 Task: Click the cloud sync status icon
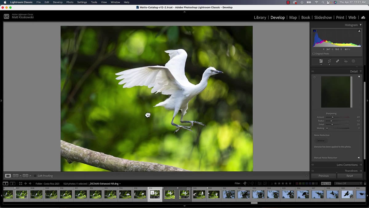pos(363,18)
